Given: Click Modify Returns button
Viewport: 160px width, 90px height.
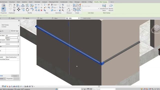Looking at the screenshot, I should (111, 7).
